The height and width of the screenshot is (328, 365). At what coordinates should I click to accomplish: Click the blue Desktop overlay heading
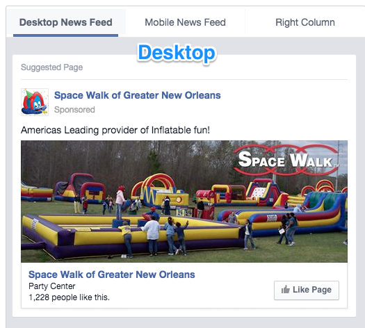pyautogui.click(x=177, y=53)
